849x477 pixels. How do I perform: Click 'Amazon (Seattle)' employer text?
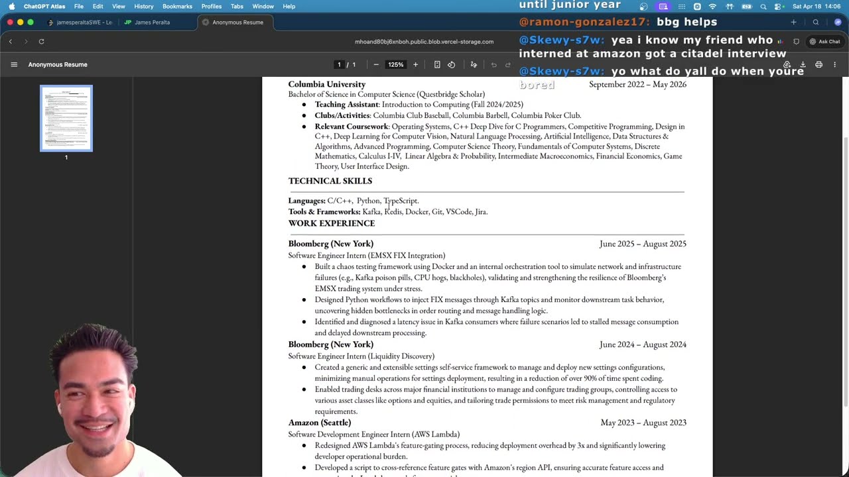pos(320,423)
